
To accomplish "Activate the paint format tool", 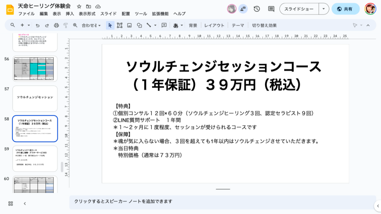I will (x=65, y=25).
